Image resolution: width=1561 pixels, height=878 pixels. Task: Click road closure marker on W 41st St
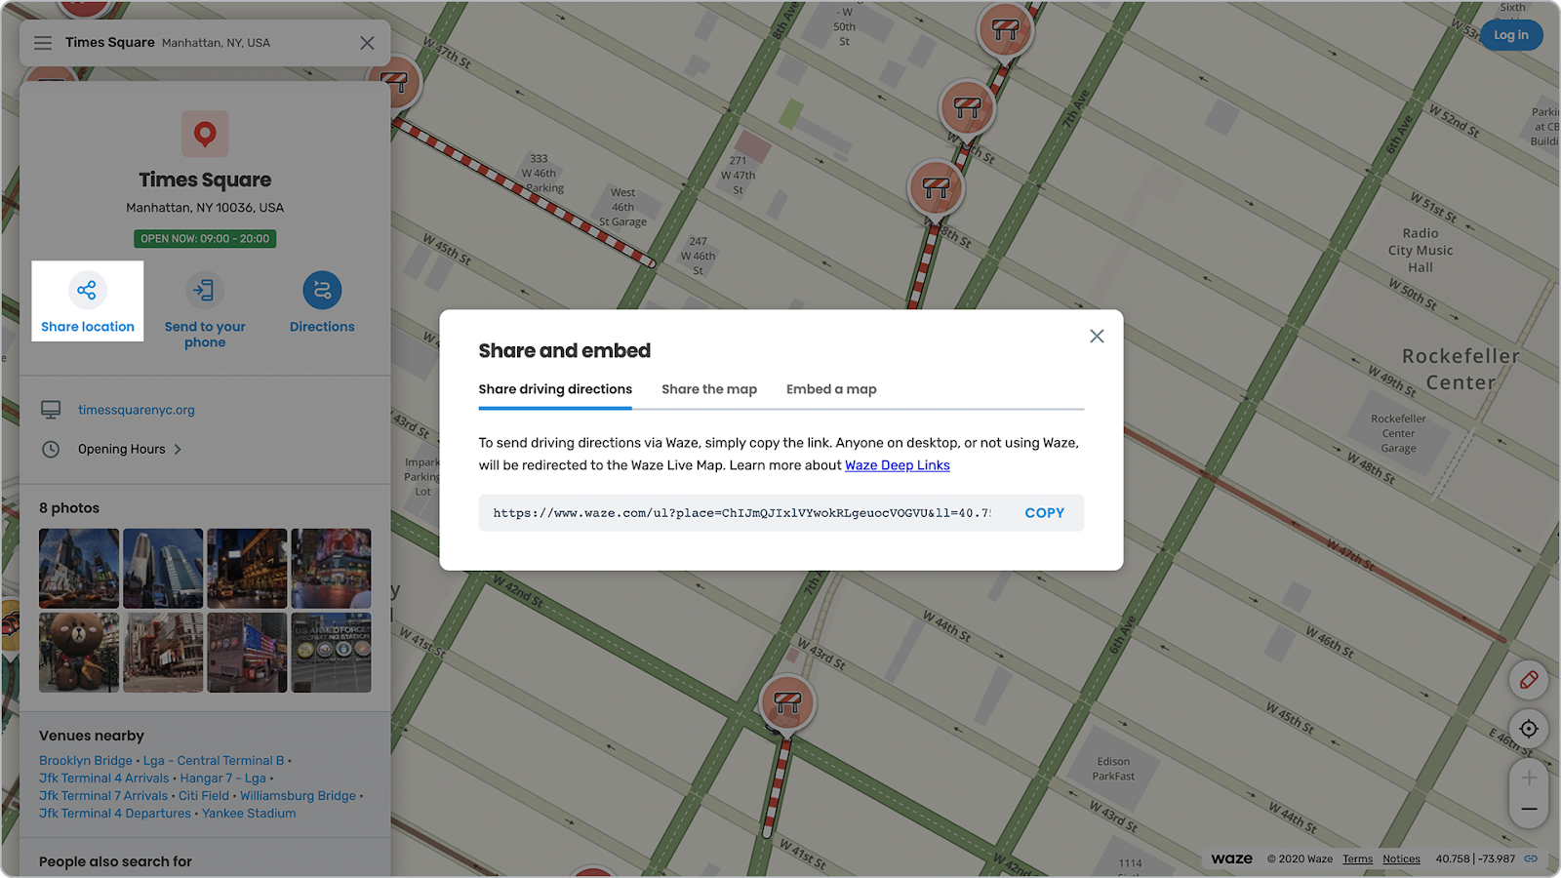(x=786, y=702)
